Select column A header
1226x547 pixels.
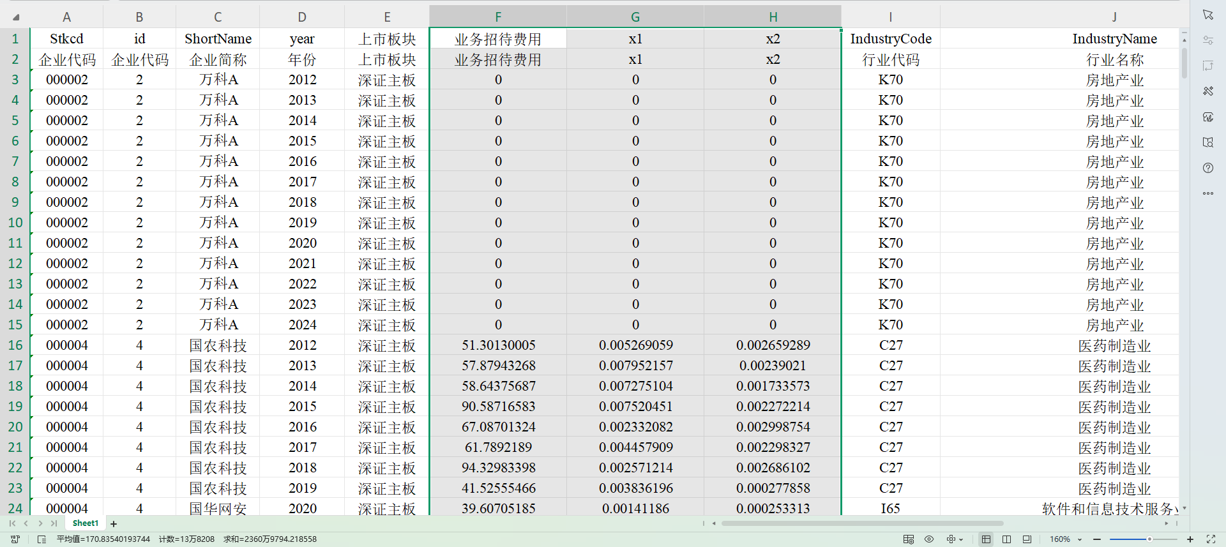click(x=66, y=17)
